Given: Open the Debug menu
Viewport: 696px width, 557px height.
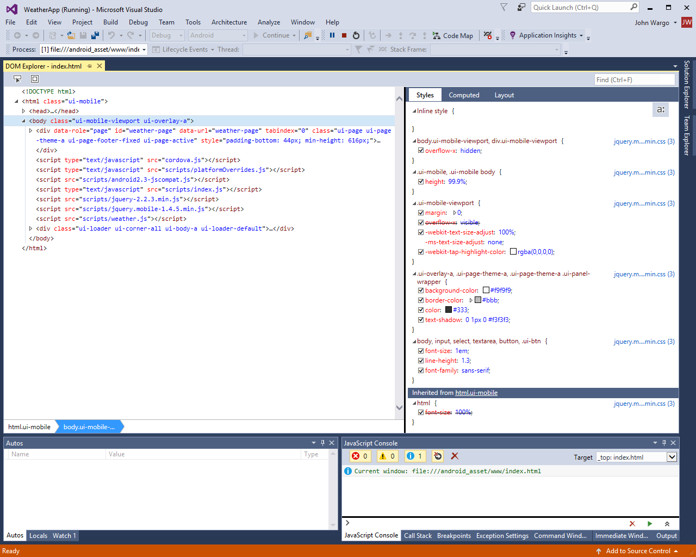Looking at the screenshot, I should (x=138, y=22).
